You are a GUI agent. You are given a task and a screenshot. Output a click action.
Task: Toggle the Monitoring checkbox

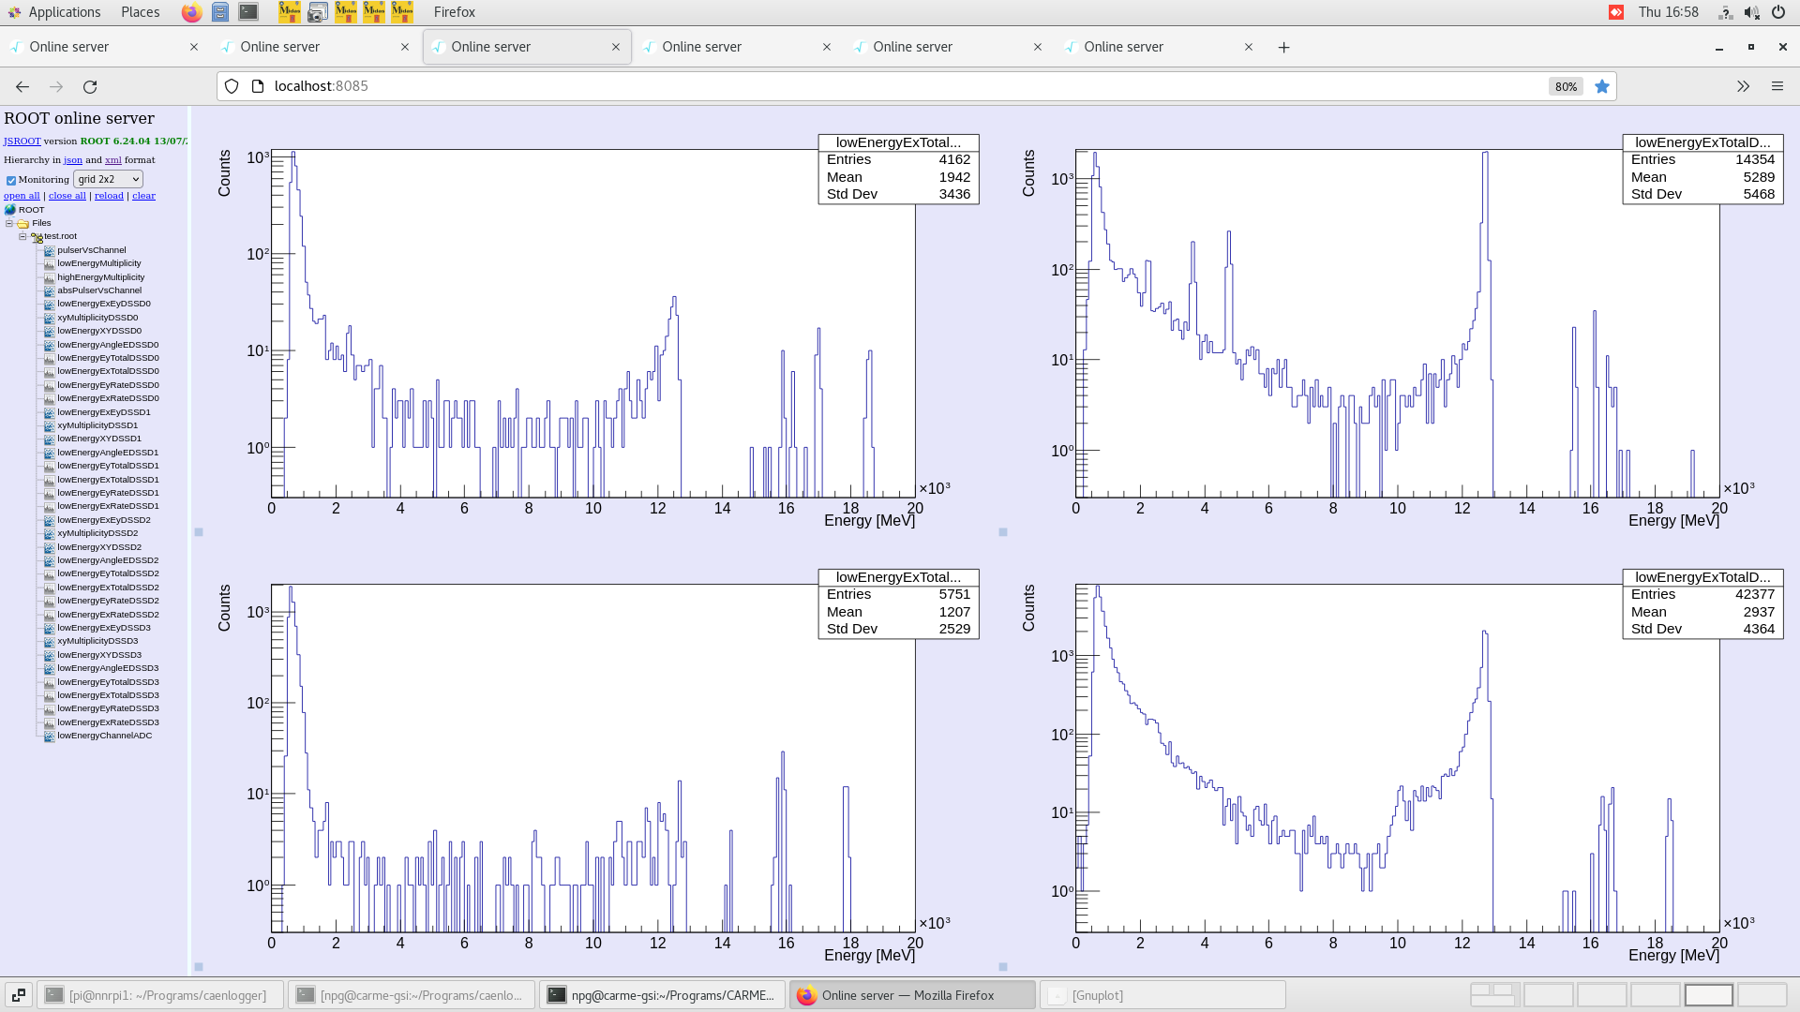tap(11, 180)
